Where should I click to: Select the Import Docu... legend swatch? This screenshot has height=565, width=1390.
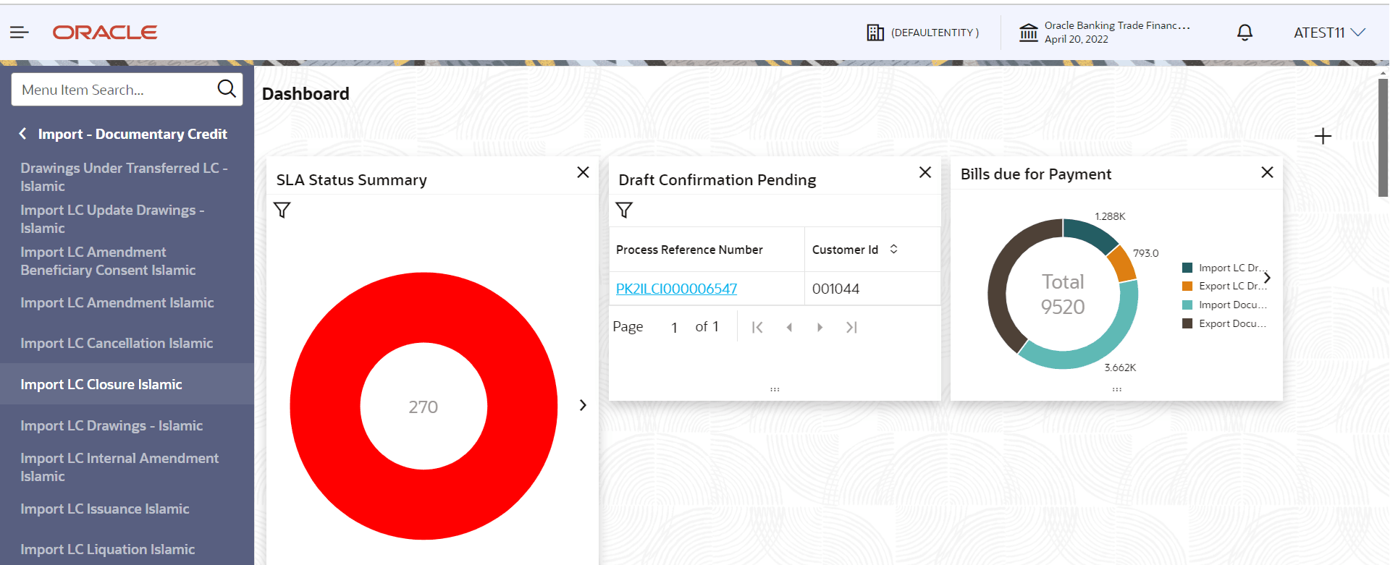pos(1187,305)
